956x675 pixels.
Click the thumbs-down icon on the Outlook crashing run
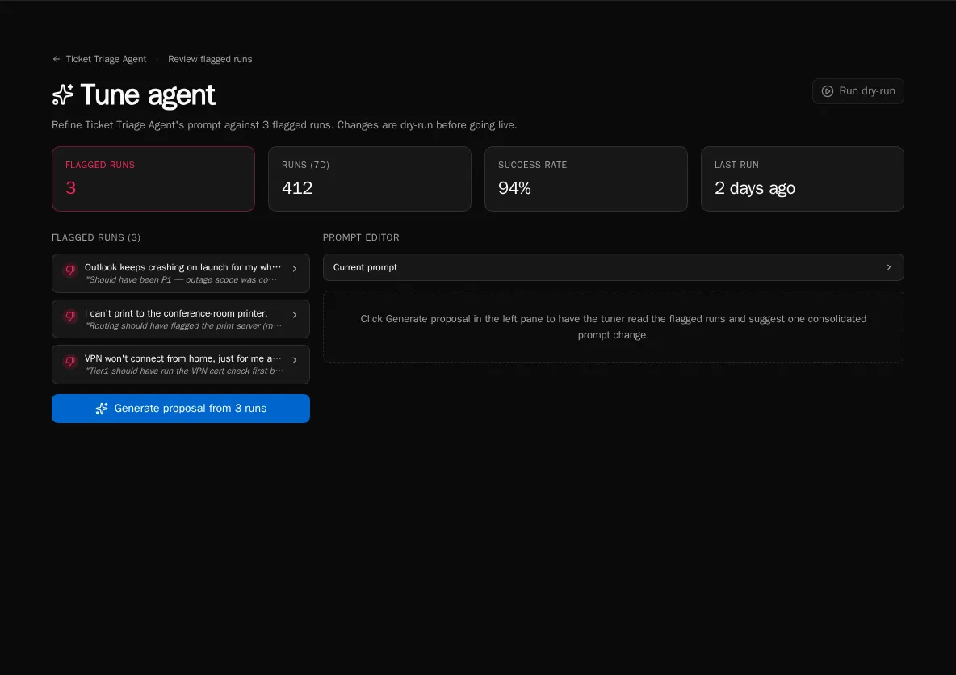pos(69,270)
